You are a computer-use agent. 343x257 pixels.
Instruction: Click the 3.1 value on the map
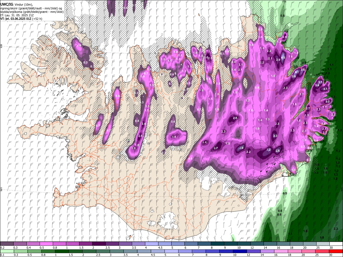pyautogui.click(x=325, y=89)
